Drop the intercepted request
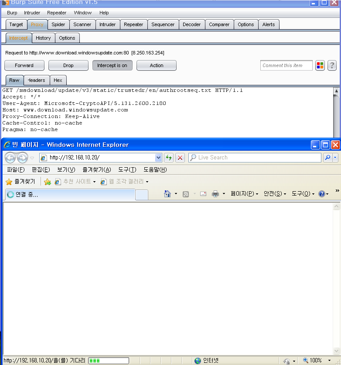The width and height of the screenshot is (341, 365). pos(68,65)
